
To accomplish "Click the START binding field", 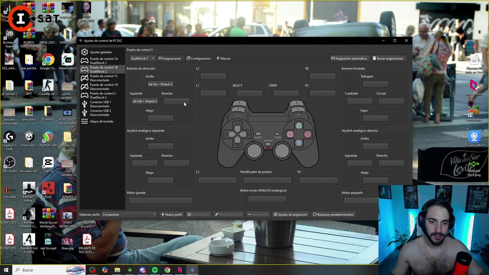I will click(286, 93).
